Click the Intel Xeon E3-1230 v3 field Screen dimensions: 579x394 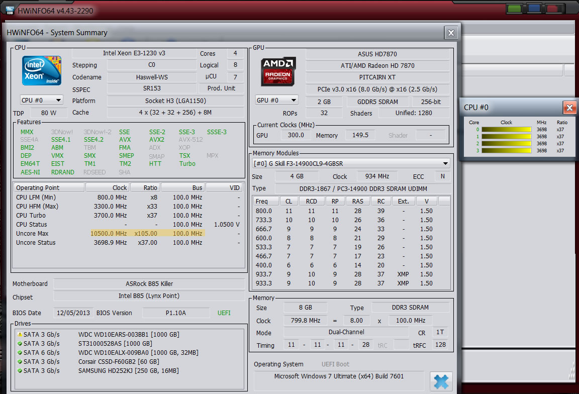[134, 53]
